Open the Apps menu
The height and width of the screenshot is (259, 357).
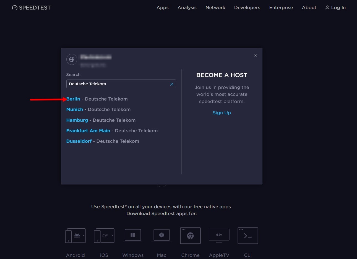(162, 8)
